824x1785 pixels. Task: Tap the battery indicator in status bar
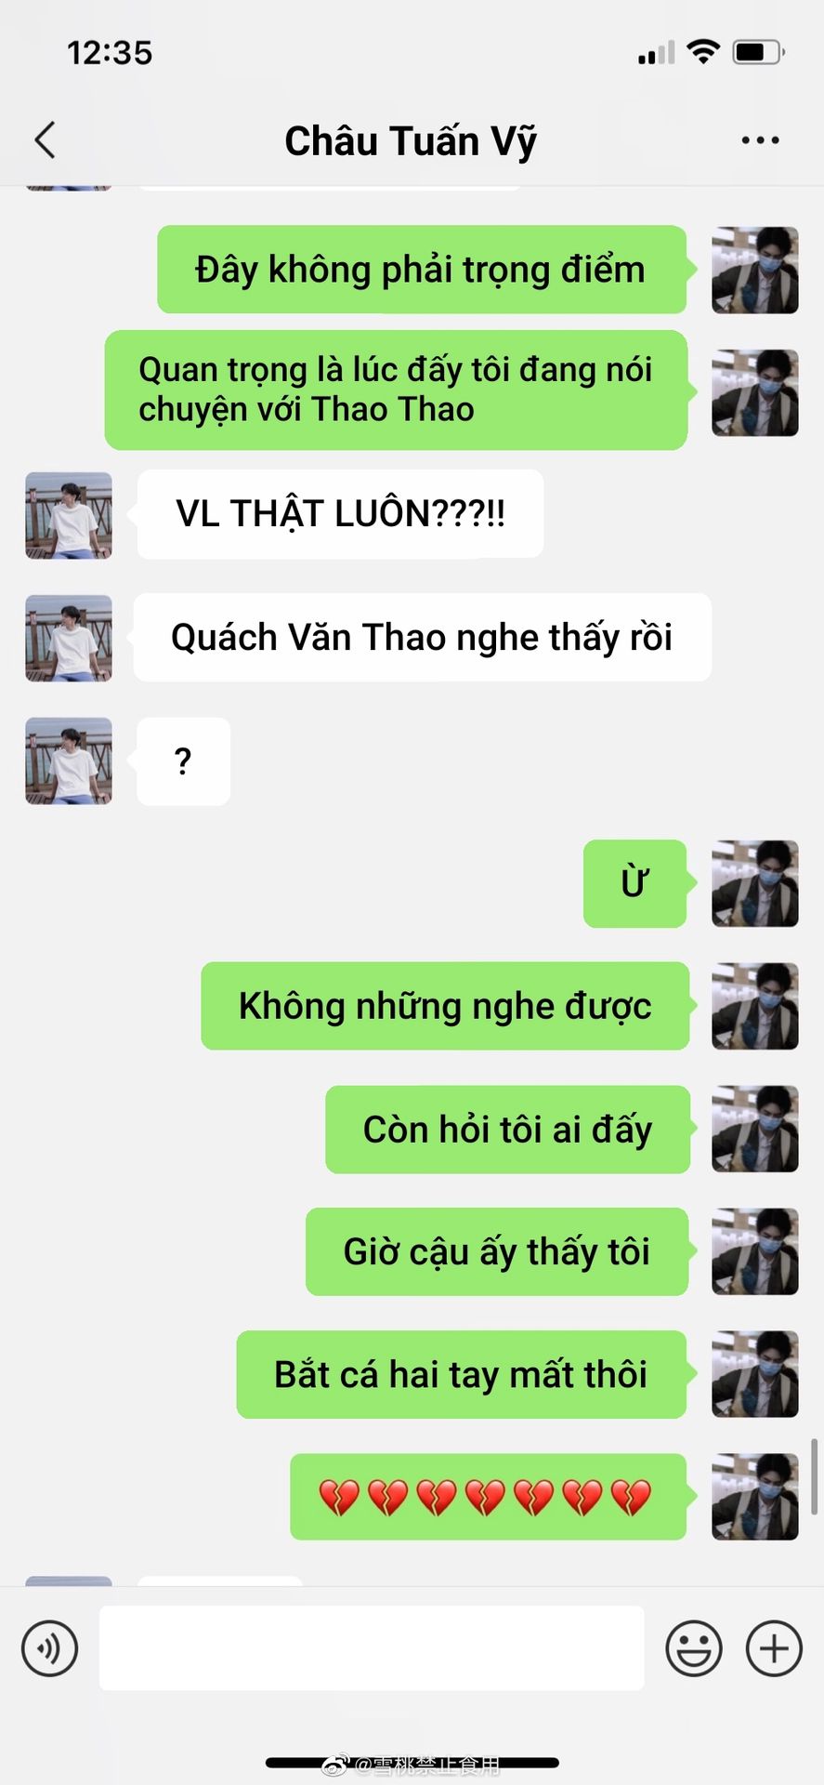coord(759,52)
